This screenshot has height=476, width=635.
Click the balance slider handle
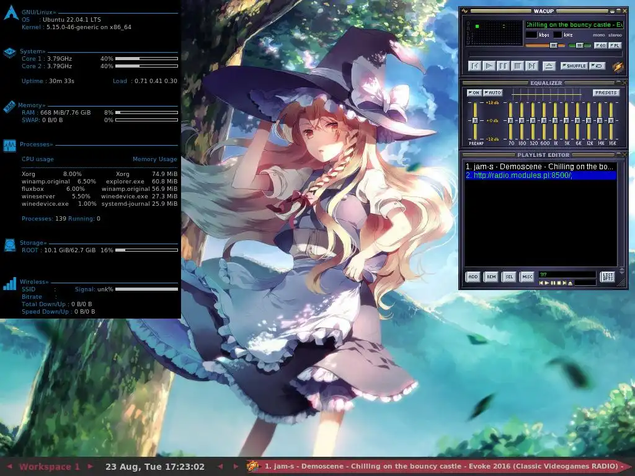[580, 45]
